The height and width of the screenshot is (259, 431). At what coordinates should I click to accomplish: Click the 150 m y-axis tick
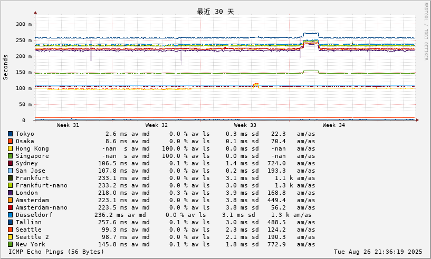tap(24, 73)
